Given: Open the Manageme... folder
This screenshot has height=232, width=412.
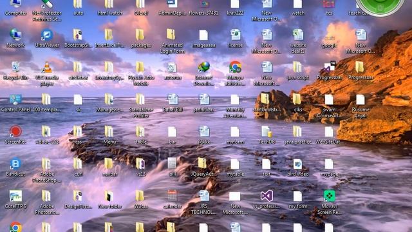Looking at the screenshot, I should click(x=109, y=99).
